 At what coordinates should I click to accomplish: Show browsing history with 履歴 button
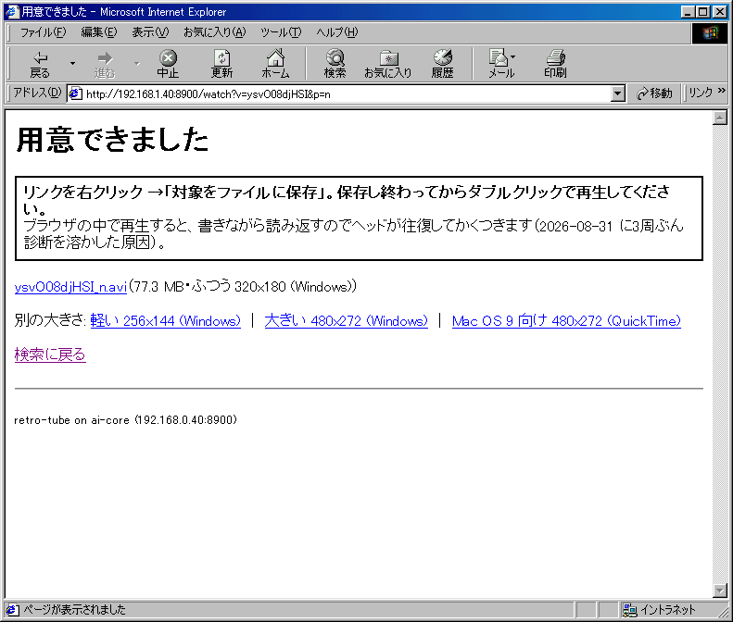coord(442,64)
